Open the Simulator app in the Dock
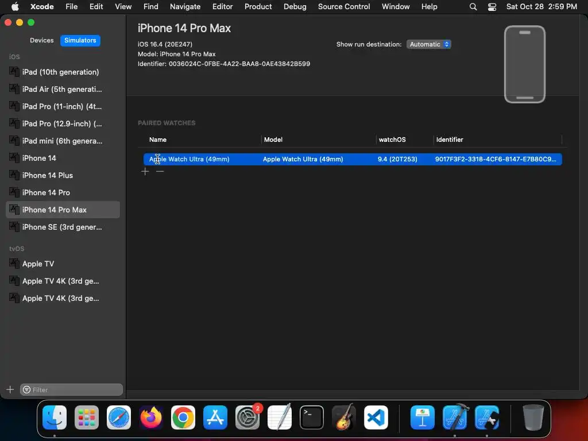588x441 pixels. [487, 417]
